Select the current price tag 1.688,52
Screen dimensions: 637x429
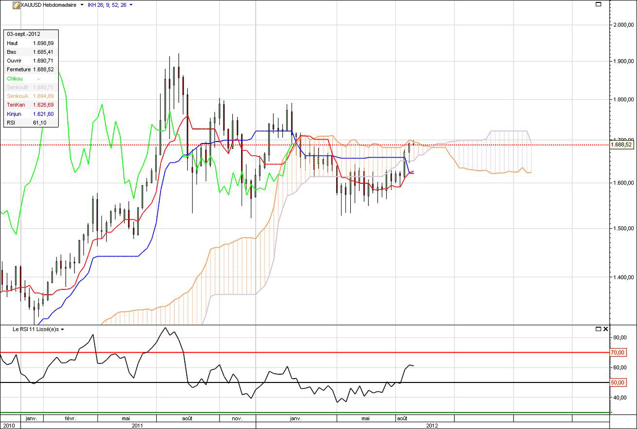pos(623,144)
